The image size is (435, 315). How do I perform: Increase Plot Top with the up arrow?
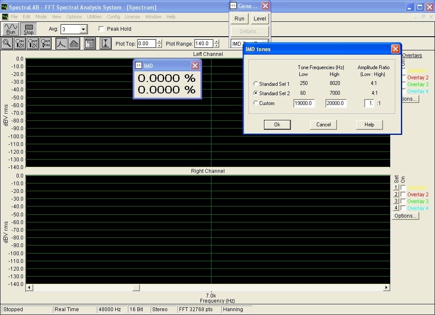pos(159,42)
